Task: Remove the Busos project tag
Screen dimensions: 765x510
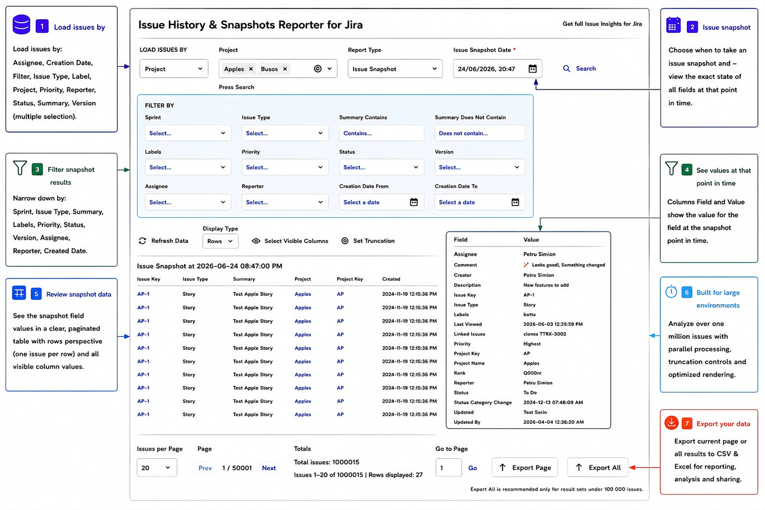Action: pyautogui.click(x=285, y=69)
